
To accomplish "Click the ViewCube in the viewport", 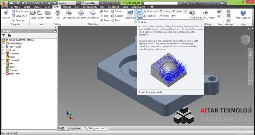I will pyautogui.click(x=245, y=40).
